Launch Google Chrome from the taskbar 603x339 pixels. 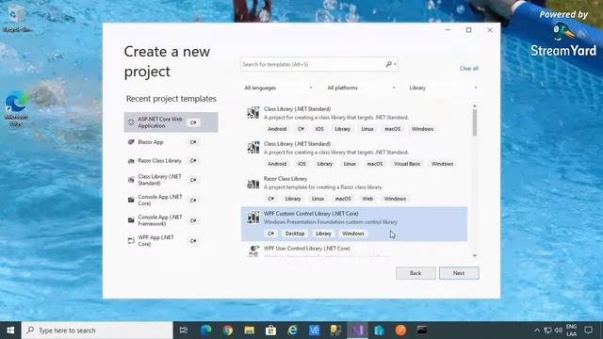point(227,331)
